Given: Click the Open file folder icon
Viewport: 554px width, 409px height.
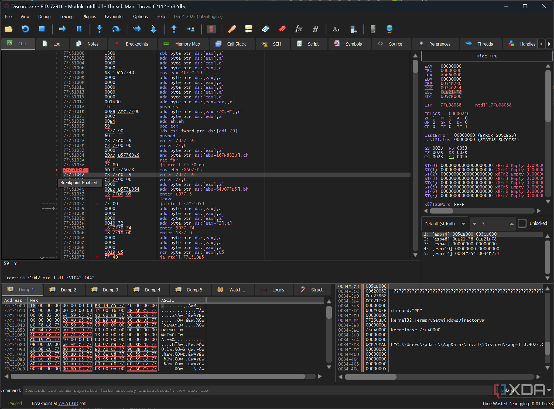Looking at the screenshot, I should [9, 29].
